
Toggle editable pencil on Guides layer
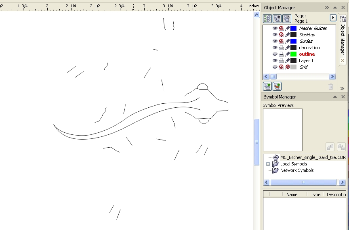[x=288, y=41]
